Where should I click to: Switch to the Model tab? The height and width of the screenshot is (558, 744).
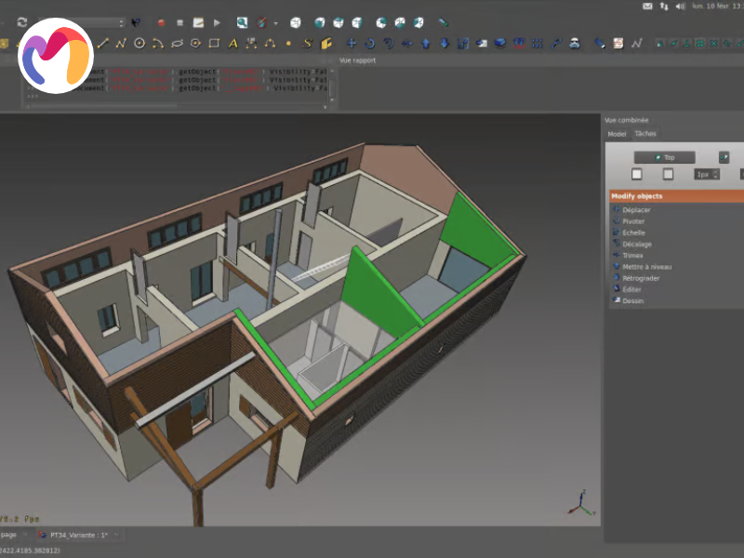click(617, 134)
